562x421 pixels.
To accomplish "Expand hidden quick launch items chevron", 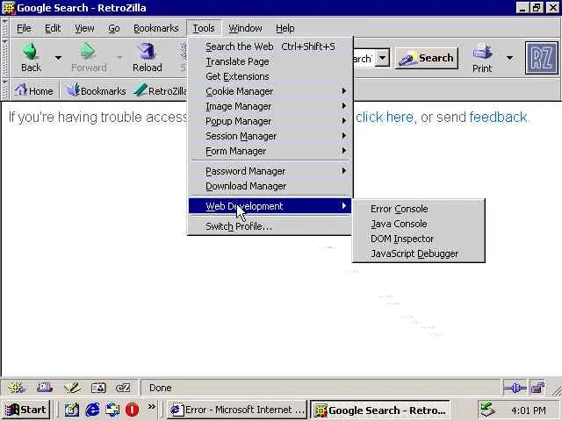I will (152, 406).
